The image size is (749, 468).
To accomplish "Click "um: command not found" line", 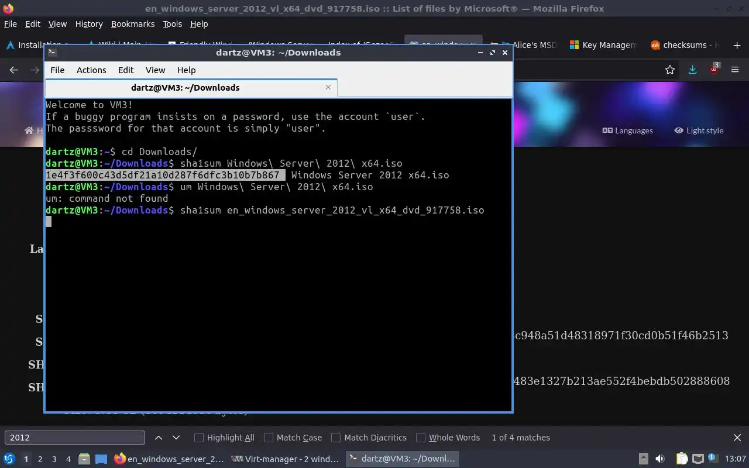I will tap(106, 199).
